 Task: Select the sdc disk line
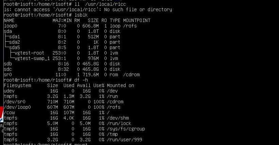(x=62, y=69)
